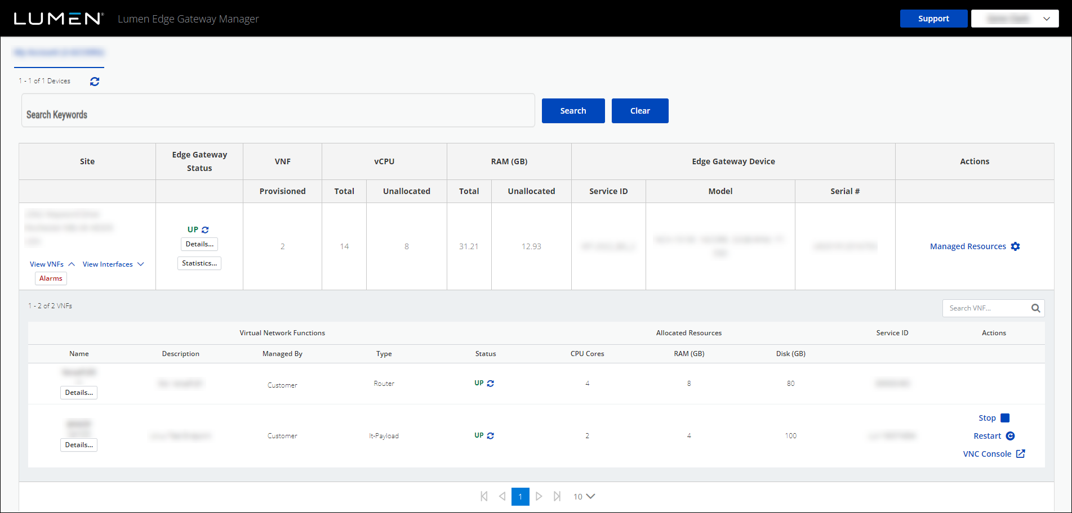Open the VNC Console external link icon

tap(1021, 453)
